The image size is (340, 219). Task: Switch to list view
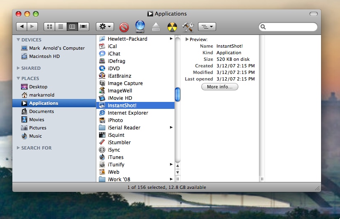tap(61, 27)
